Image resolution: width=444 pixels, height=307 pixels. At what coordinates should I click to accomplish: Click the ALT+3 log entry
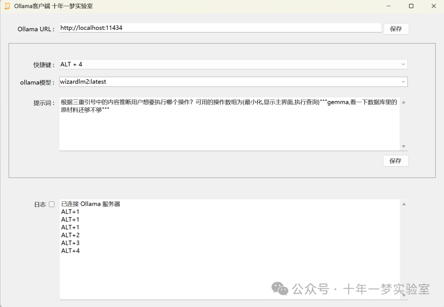[70, 243]
